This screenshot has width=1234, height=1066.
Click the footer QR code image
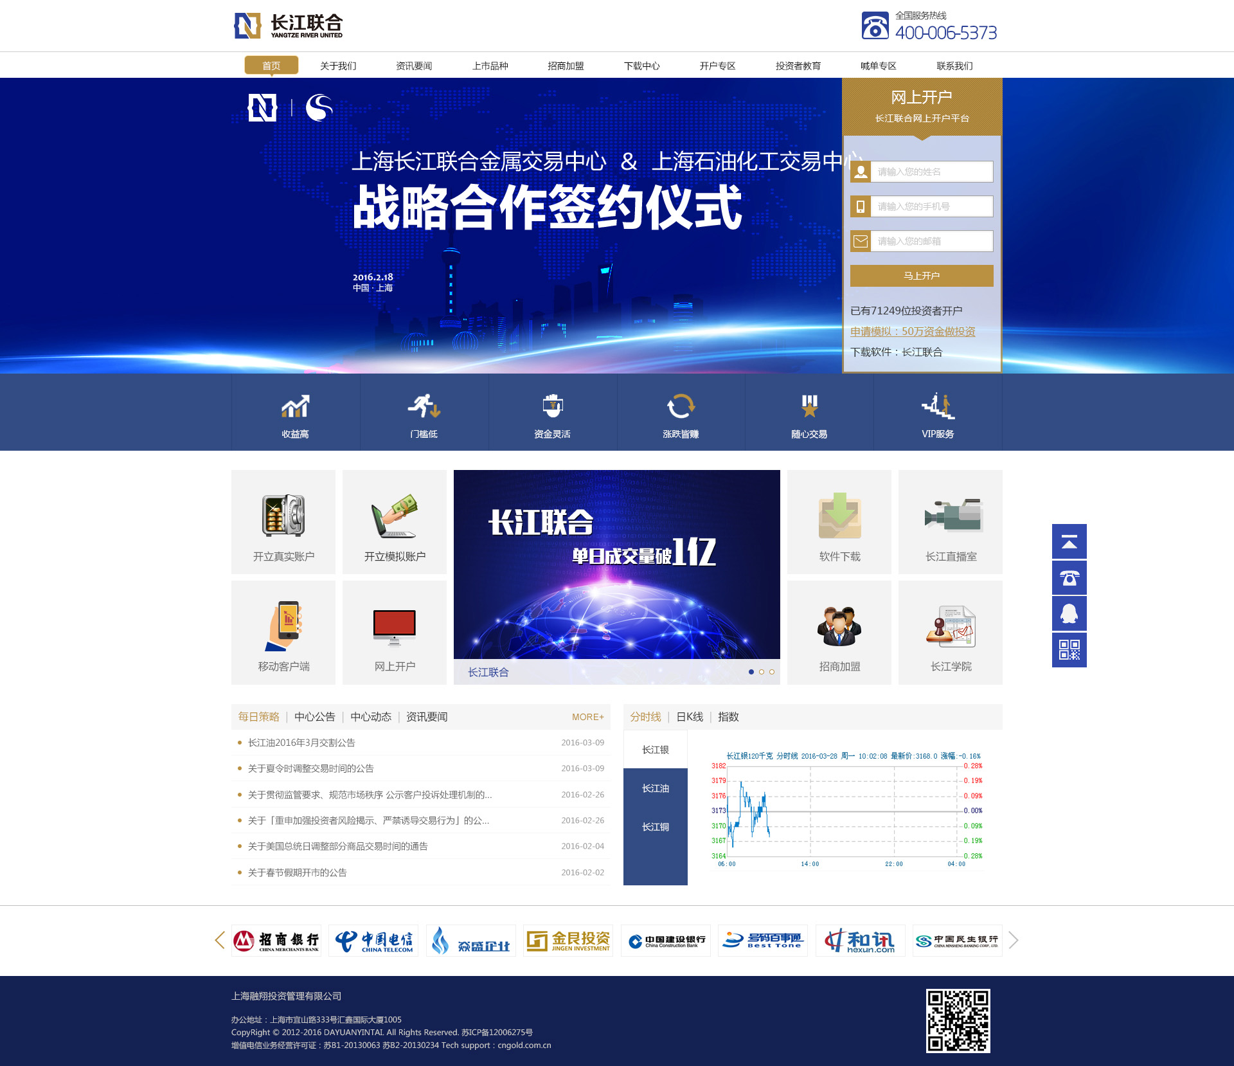click(x=958, y=1021)
